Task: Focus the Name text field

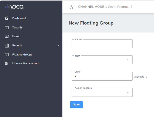Action: pyautogui.click(x=102, y=45)
